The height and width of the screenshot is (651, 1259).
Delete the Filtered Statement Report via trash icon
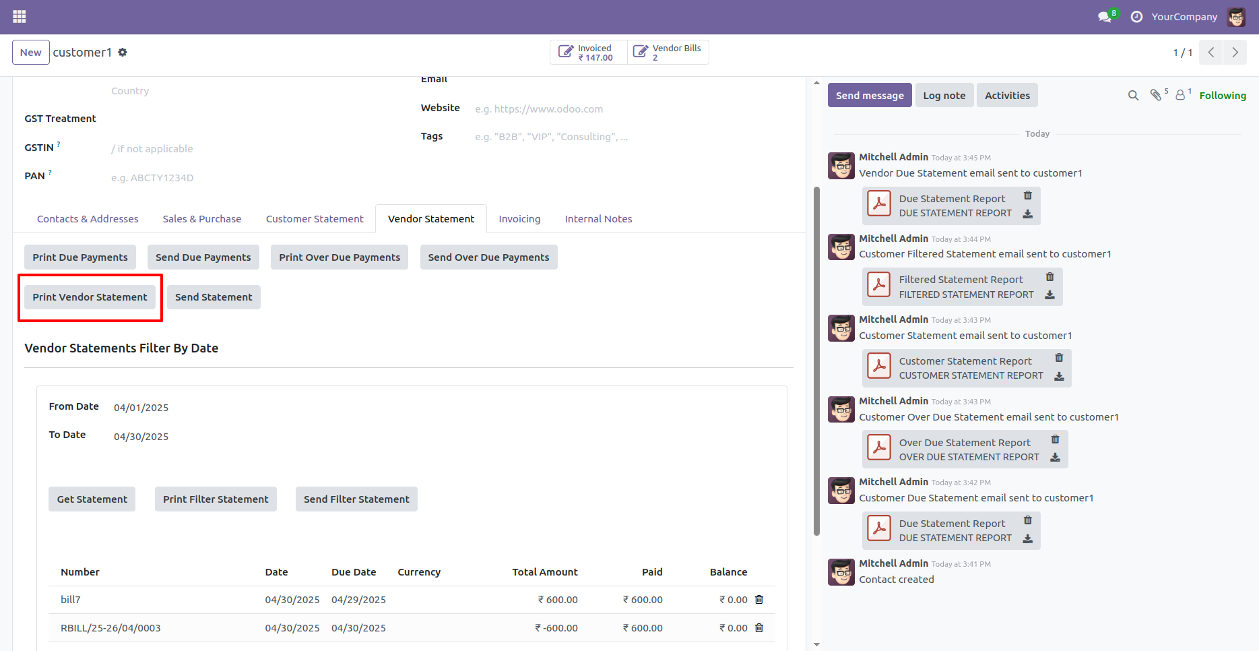(1050, 276)
